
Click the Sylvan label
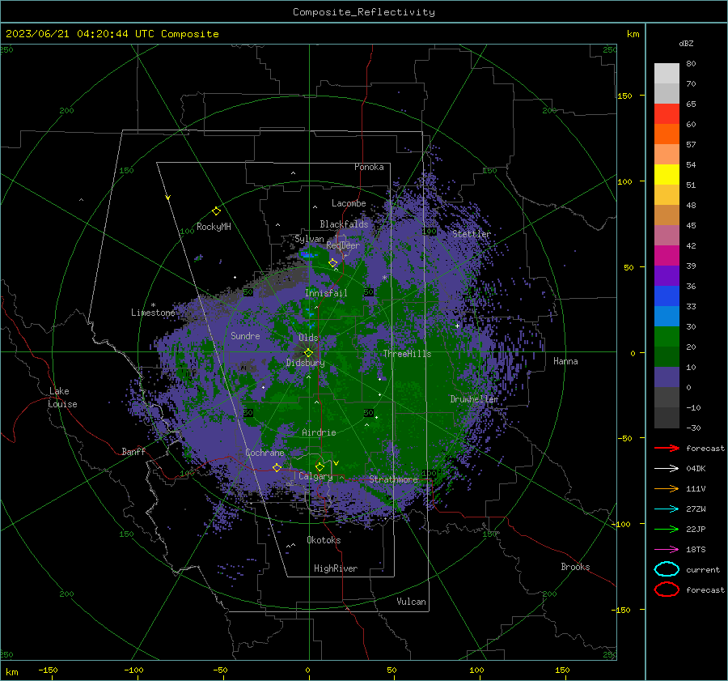point(309,239)
